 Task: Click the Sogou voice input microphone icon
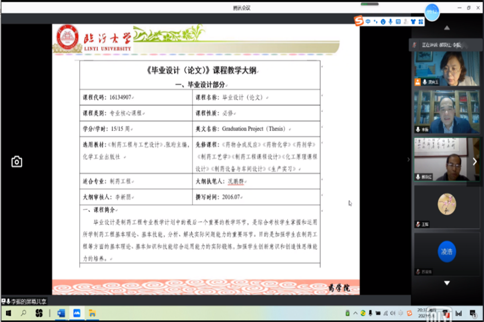[x=390, y=22]
